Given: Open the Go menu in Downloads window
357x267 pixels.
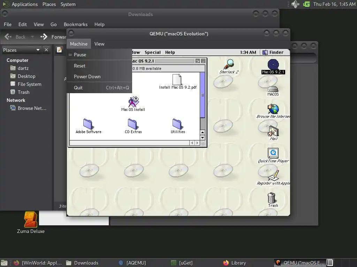Looking at the screenshot, I should click(x=53, y=24).
